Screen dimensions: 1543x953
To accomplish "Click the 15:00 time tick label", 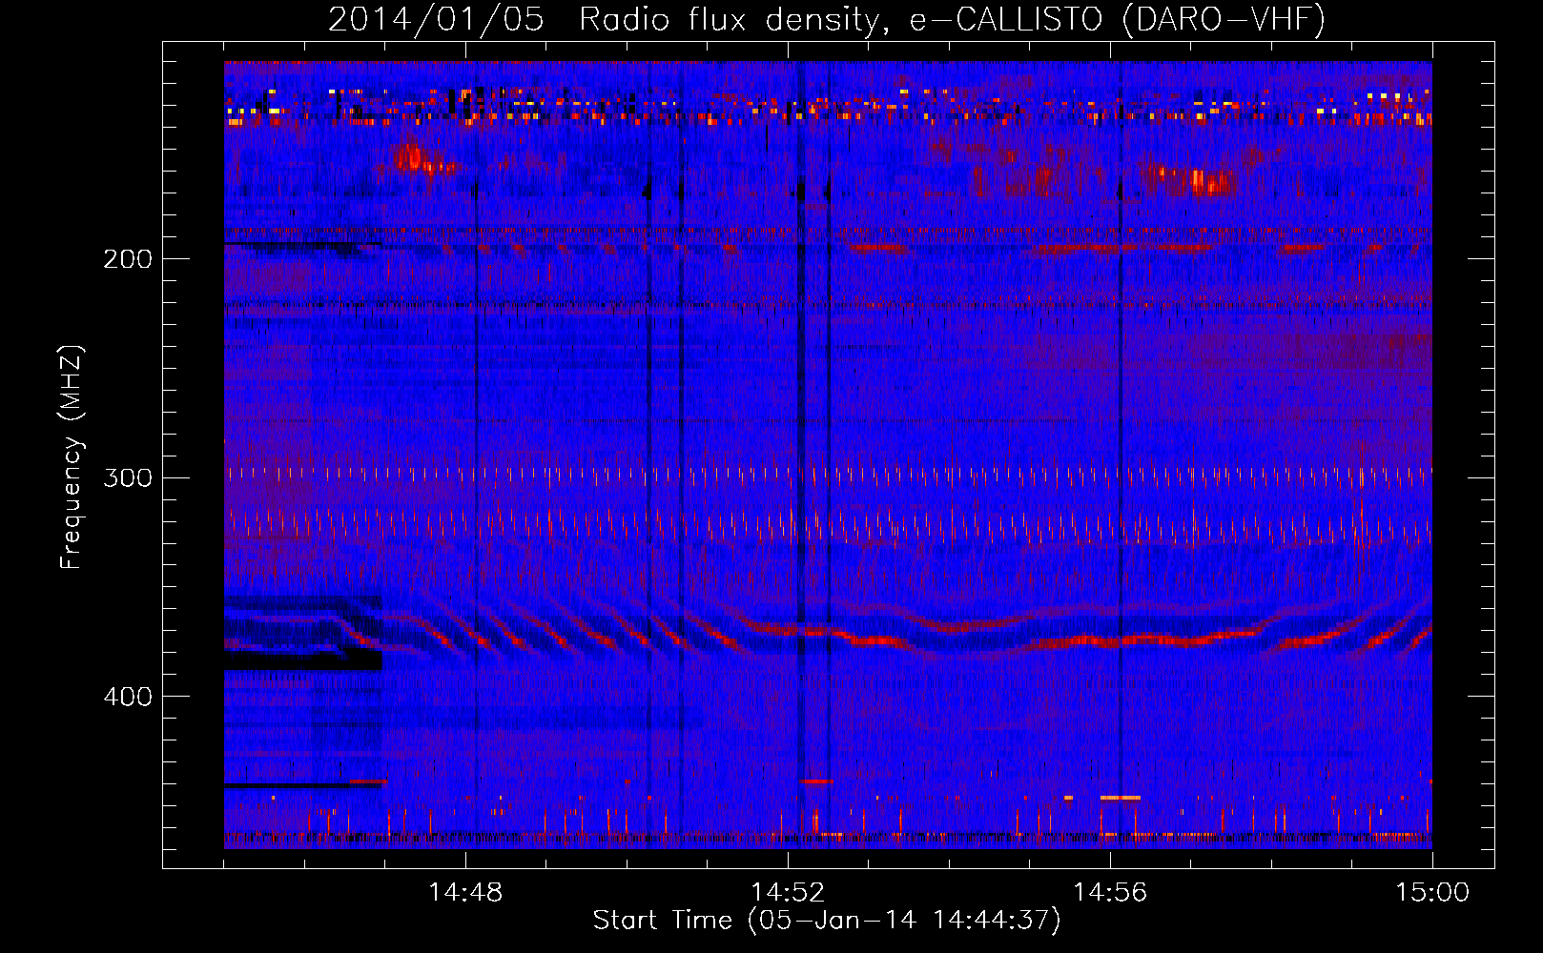I will pyautogui.click(x=1432, y=893).
